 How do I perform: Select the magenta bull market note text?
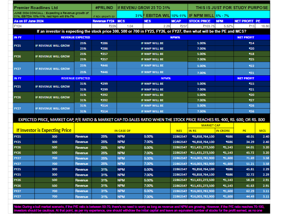point(142,209)
